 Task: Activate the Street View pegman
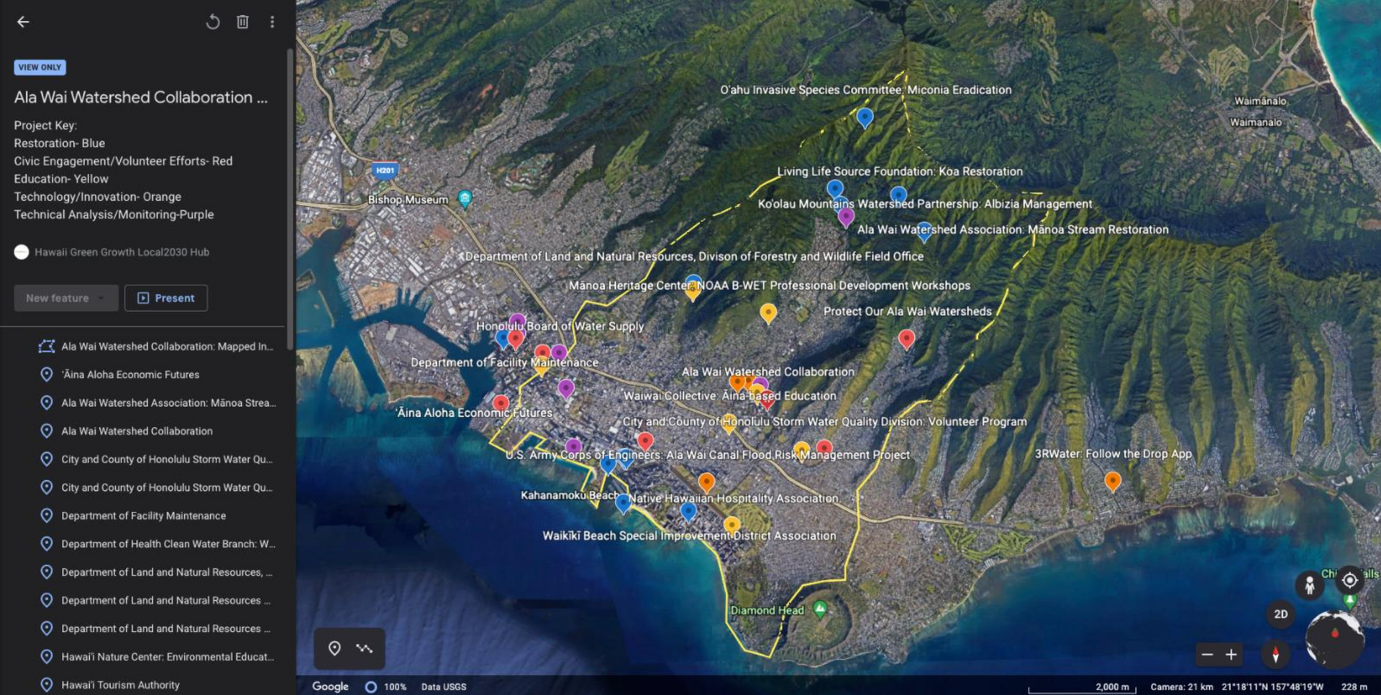pos(1309,585)
